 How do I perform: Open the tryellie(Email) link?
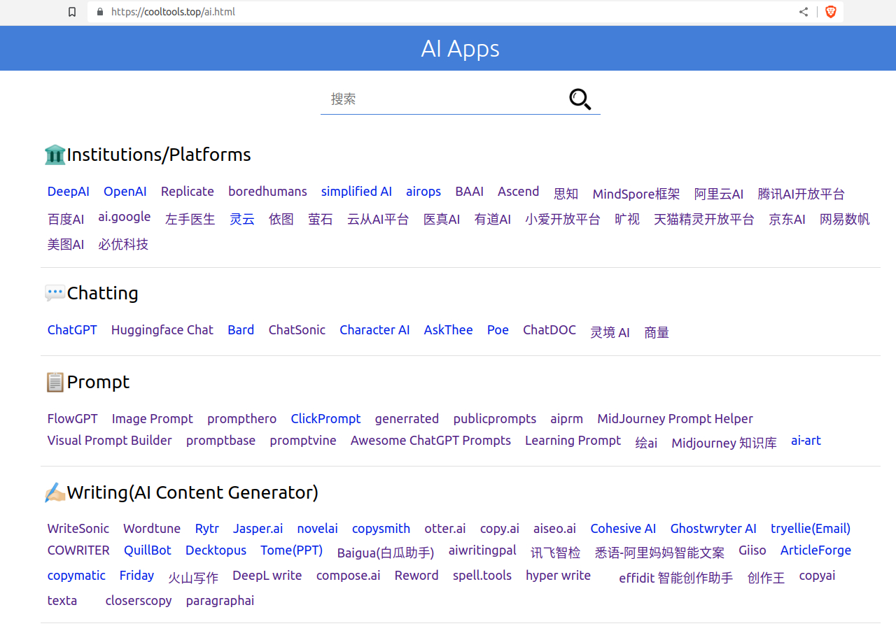(811, 529)
